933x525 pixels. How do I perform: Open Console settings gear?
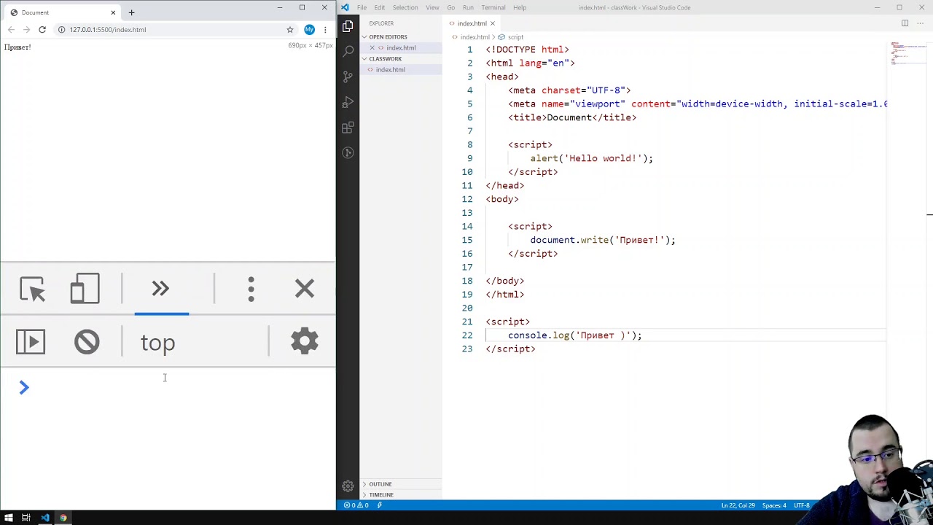[305, 341]
